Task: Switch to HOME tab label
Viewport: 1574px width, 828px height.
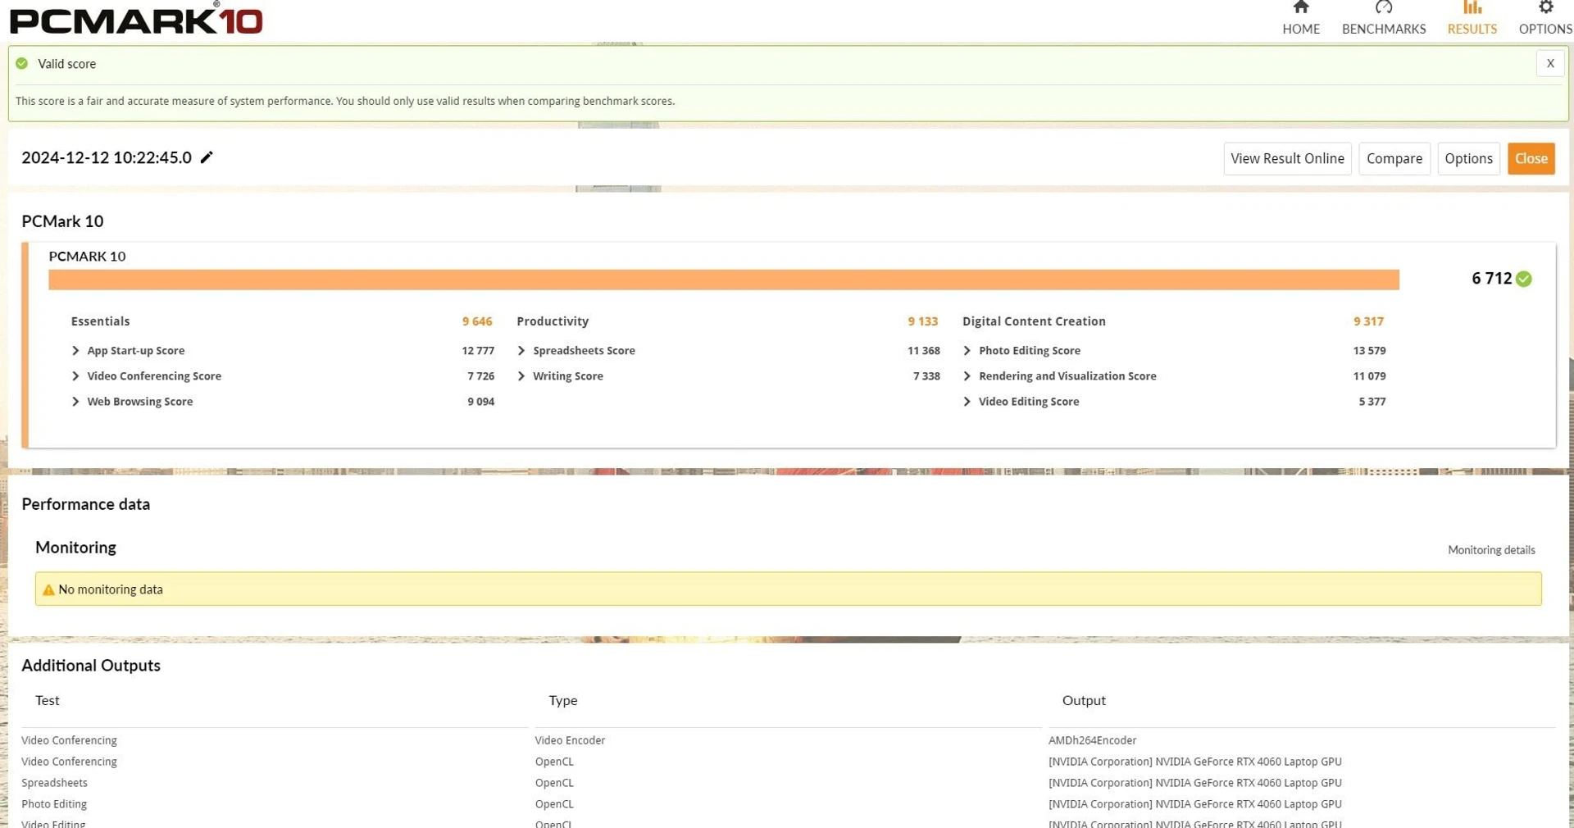Action: 1301,29
